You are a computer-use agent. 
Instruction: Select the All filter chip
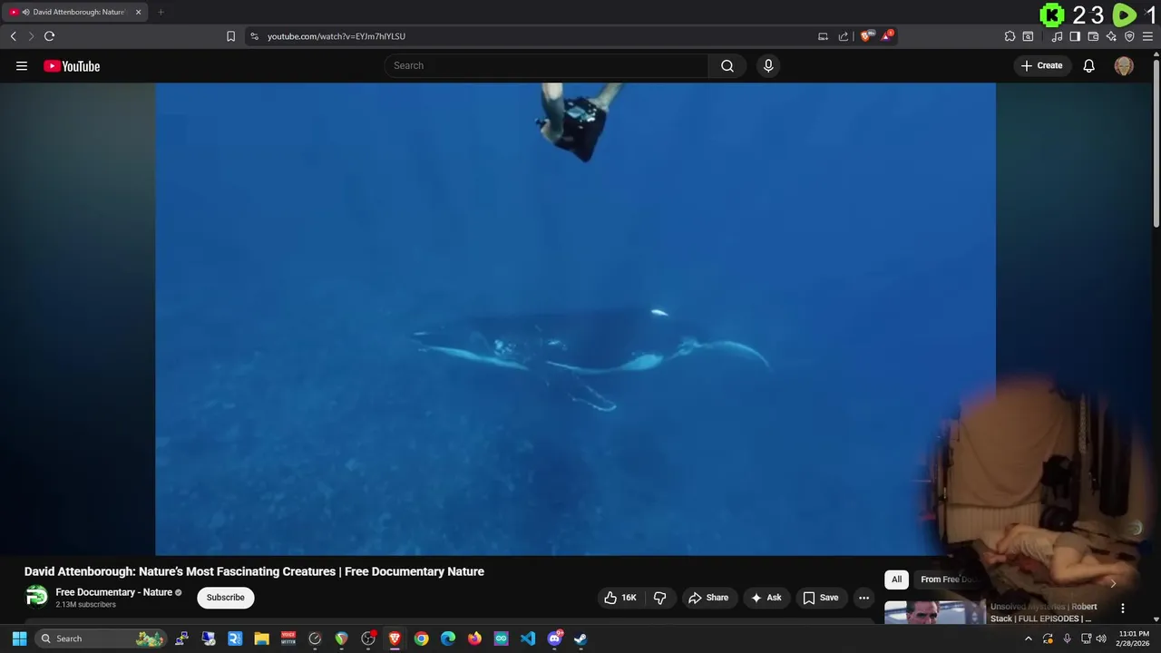896,580
